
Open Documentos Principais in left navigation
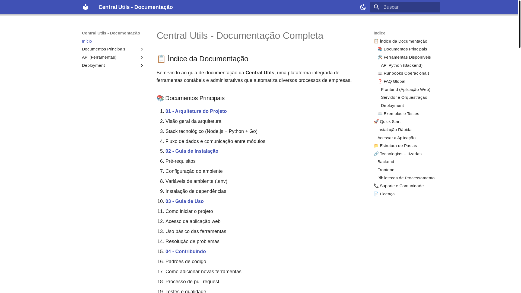pos(104,49)
